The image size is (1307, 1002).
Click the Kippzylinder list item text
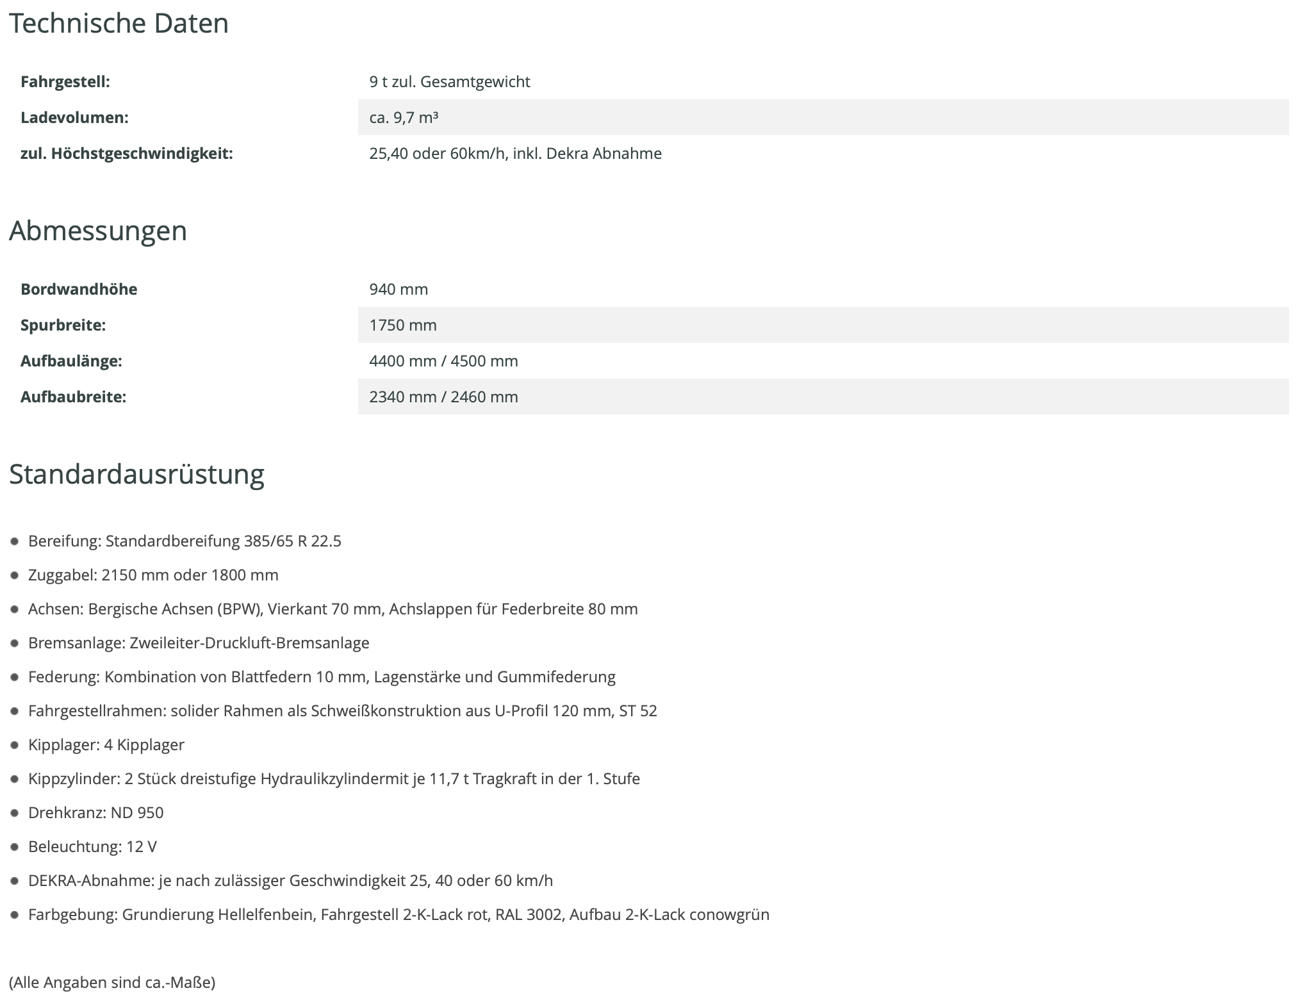coord(334,779)
